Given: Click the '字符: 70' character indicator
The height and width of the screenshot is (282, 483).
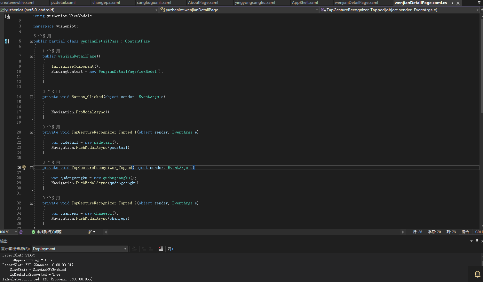Looking at the screenshot, I should point(434,232).
